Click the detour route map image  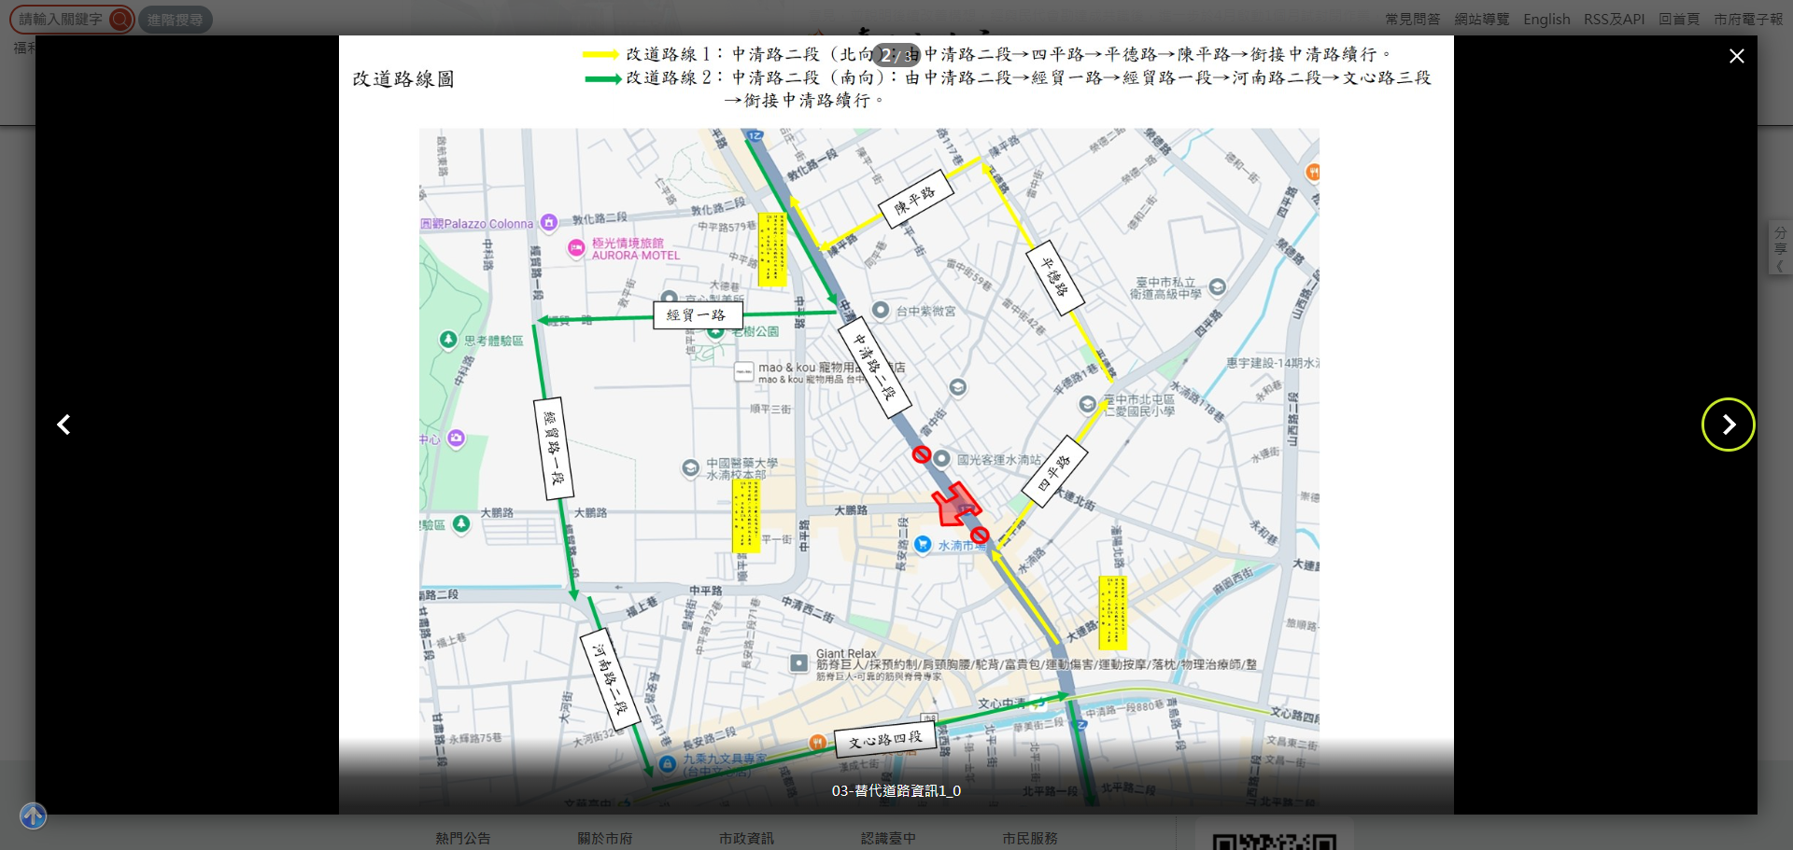point(896,425)
